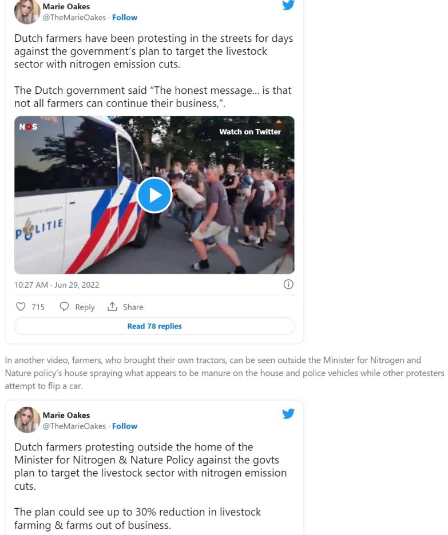Open the 10:27 AM · Jun 29, 2022 timestamp
Screen dimensions: 448x535
[x=57, y=285]
